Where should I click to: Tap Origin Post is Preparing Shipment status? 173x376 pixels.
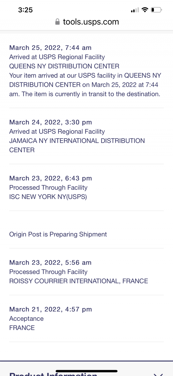tap(58, 234)
